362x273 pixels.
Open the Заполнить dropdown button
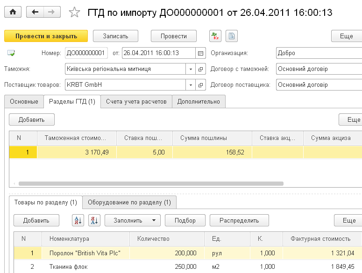(133, 220)
